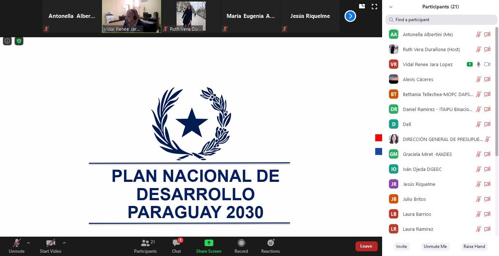
Task: Click Vidal Renee Jara Lopez's VR avatar
Action: click(x=393, y=64)
